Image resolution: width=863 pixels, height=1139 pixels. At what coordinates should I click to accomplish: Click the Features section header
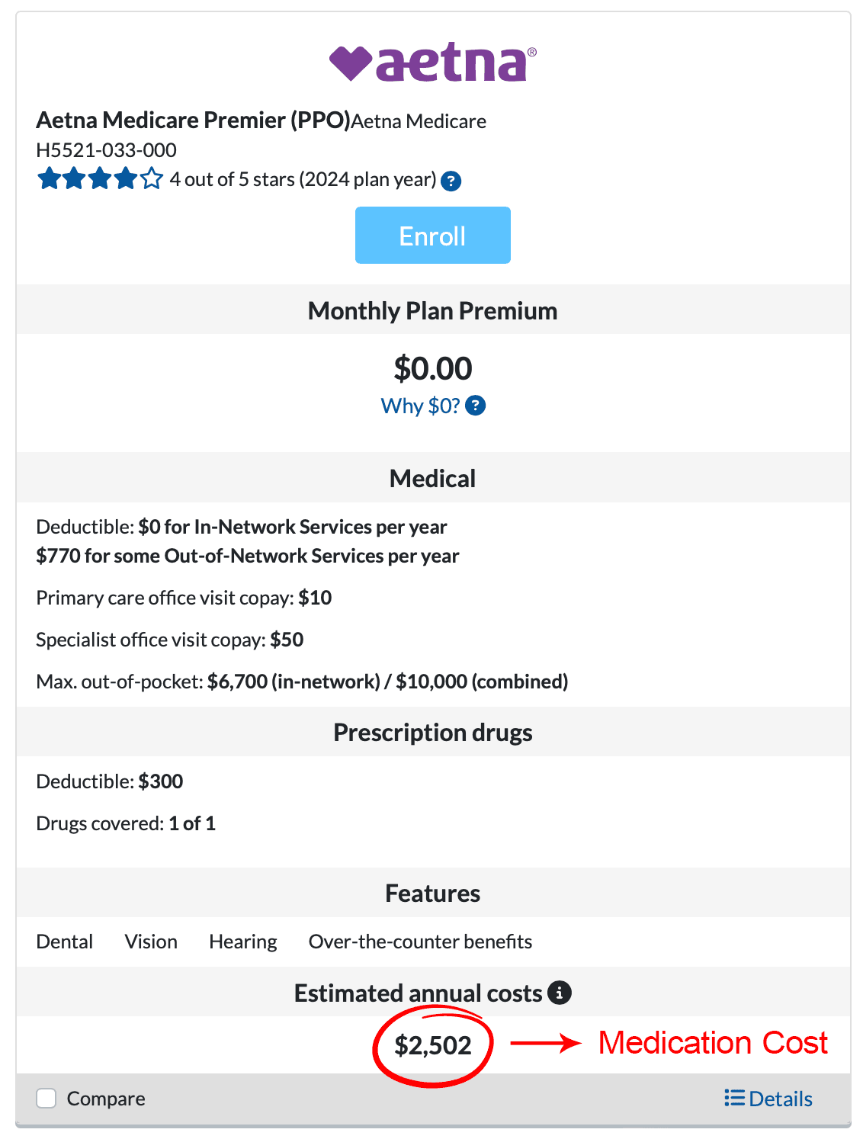point(432,894)
